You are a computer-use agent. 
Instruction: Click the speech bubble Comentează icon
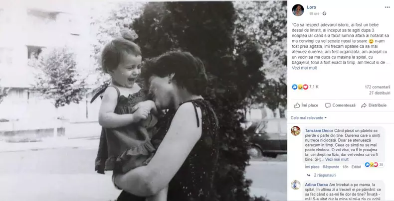328,105
